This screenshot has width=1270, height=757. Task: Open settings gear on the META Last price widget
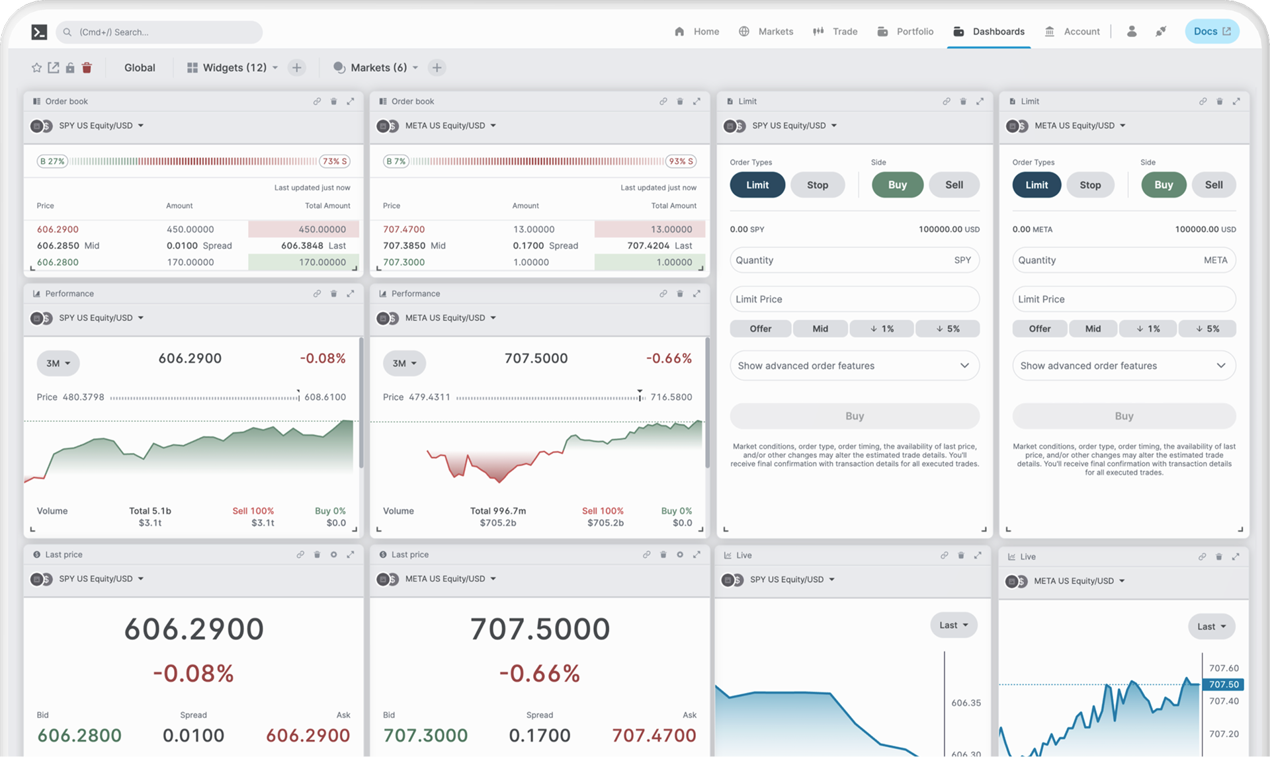point(680,555)
